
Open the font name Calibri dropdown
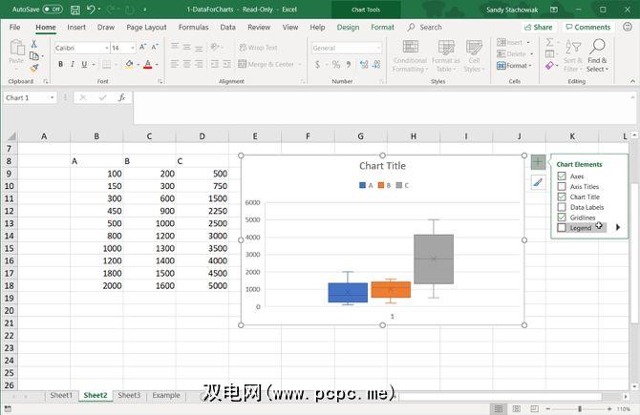pos(107,48)
